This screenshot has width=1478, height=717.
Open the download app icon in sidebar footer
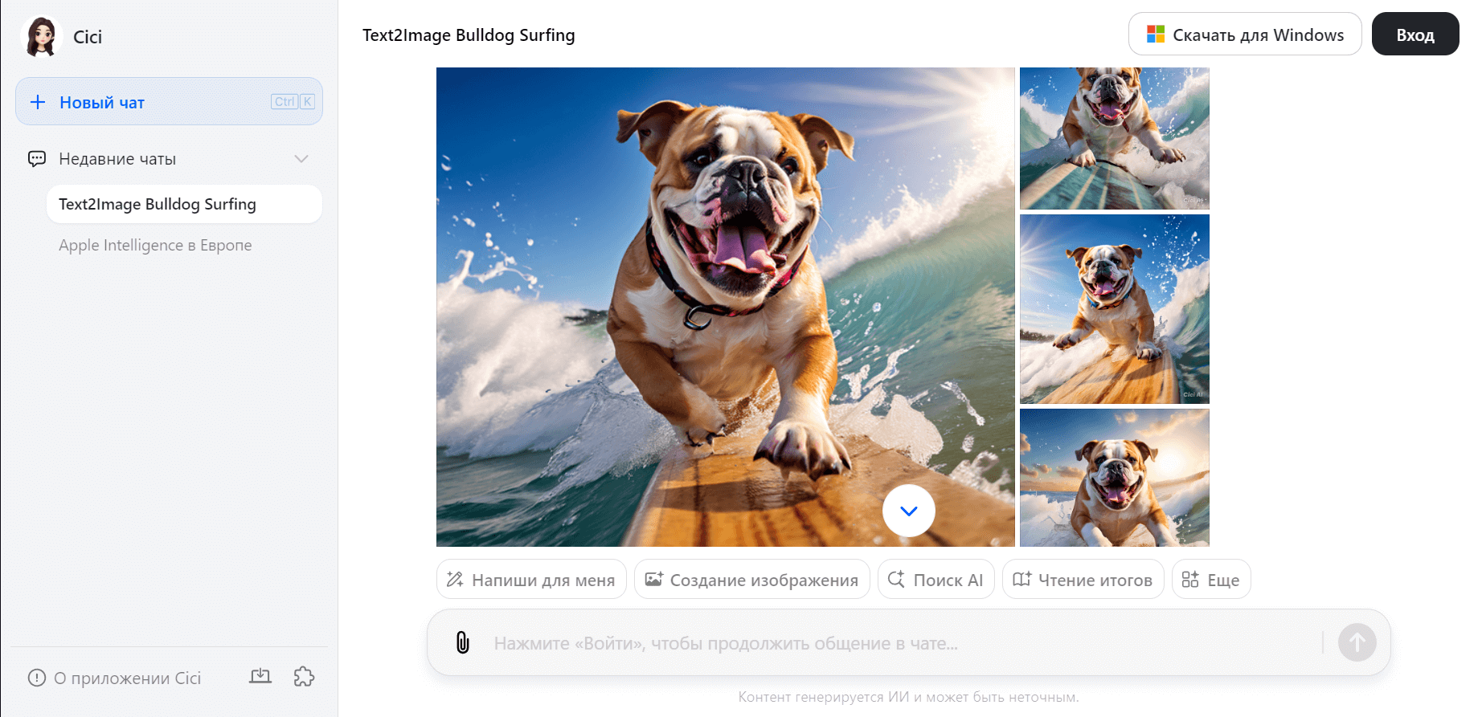(x=260, y=677)
